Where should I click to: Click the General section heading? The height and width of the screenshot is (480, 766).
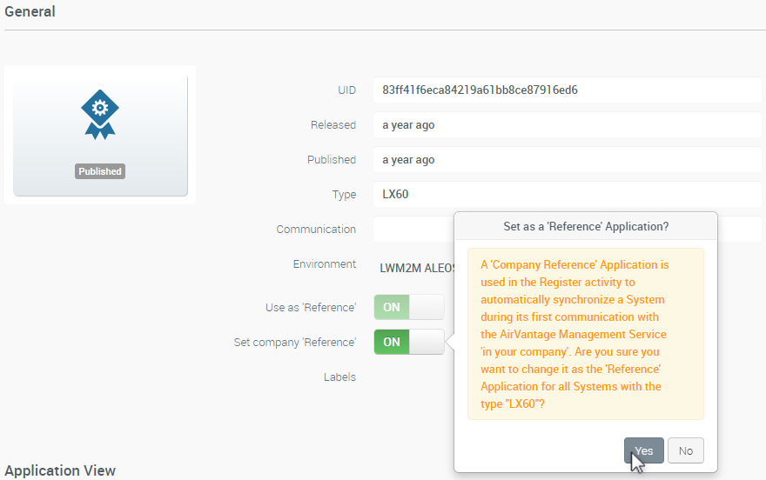(x=30, y=12)
